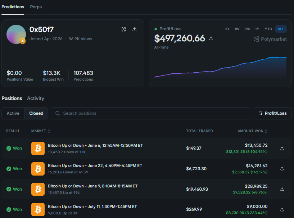The height and width of the screenshot is (218, 294).
Task: Share the $16,281.62 winning position
Action: (282, 169)
